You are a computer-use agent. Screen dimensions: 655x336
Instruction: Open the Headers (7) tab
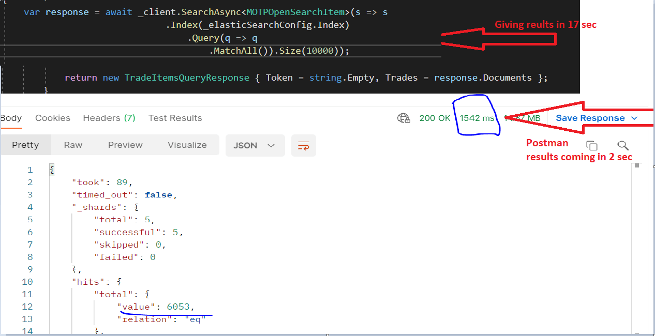click(109, 118)
